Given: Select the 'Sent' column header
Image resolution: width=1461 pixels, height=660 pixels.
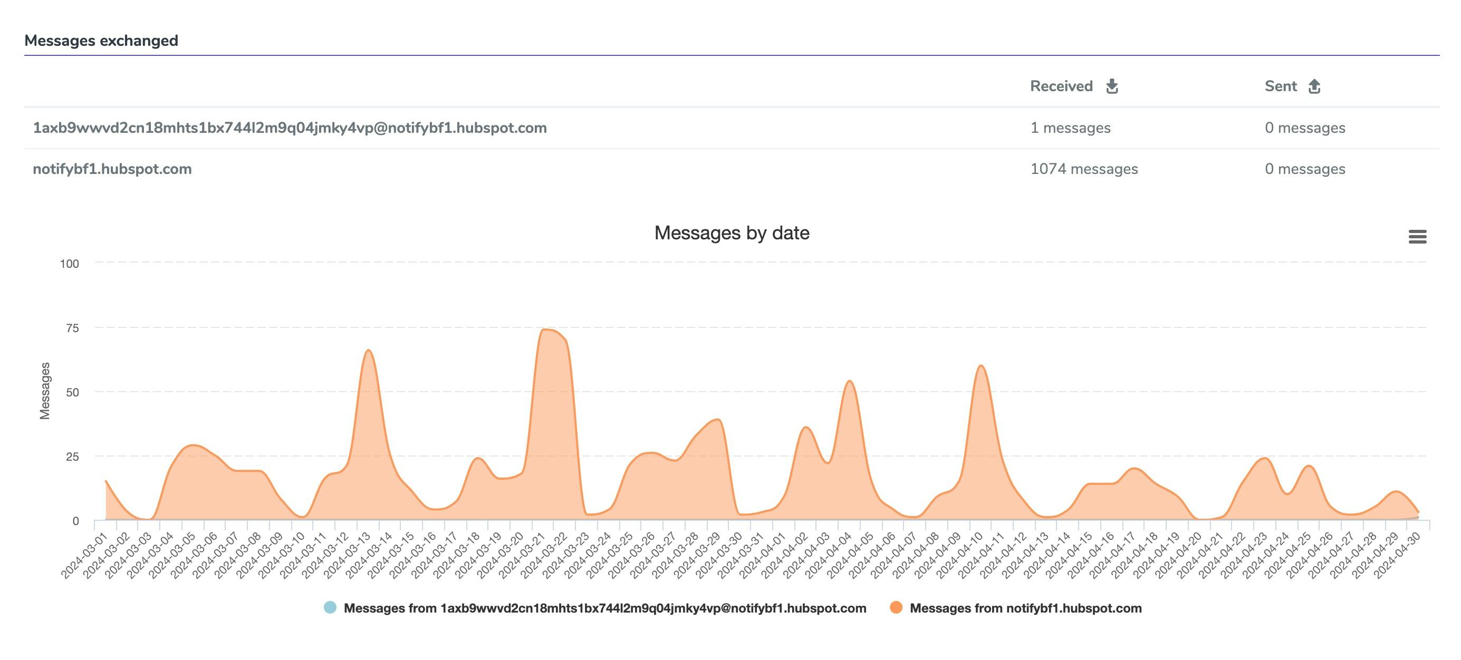Looking at the screenshot, I should tap(1281, 86).
